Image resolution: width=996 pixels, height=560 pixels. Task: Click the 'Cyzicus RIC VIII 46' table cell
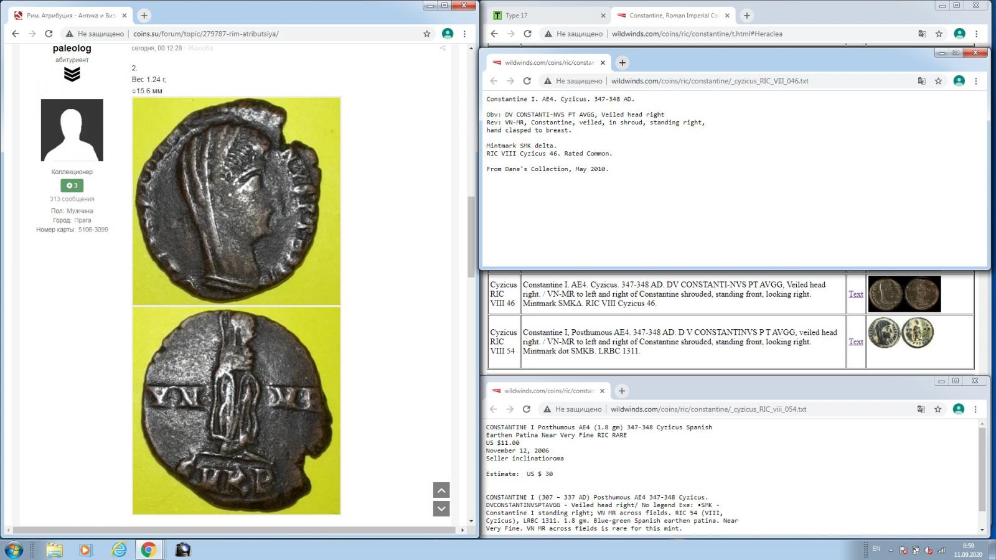point(503,294)
